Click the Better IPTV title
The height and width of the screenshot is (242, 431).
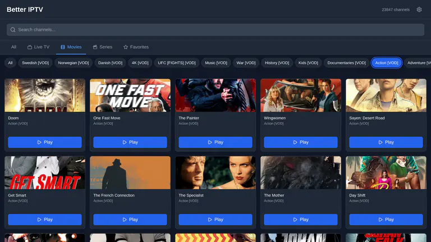tap(25, 10)
